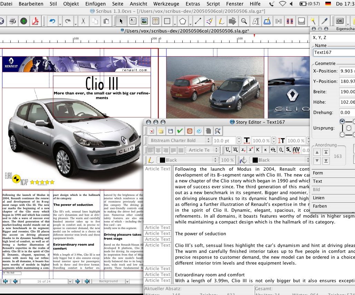
Task: Click Search/Replace icon in Story Editor
Action: [x=218, y=131]
